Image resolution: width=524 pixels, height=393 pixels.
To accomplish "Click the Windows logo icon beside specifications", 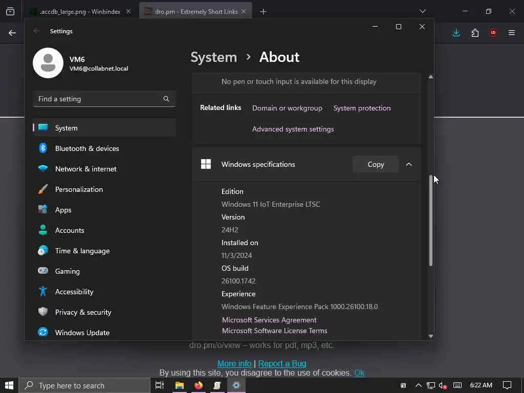I will pos(206,164).
